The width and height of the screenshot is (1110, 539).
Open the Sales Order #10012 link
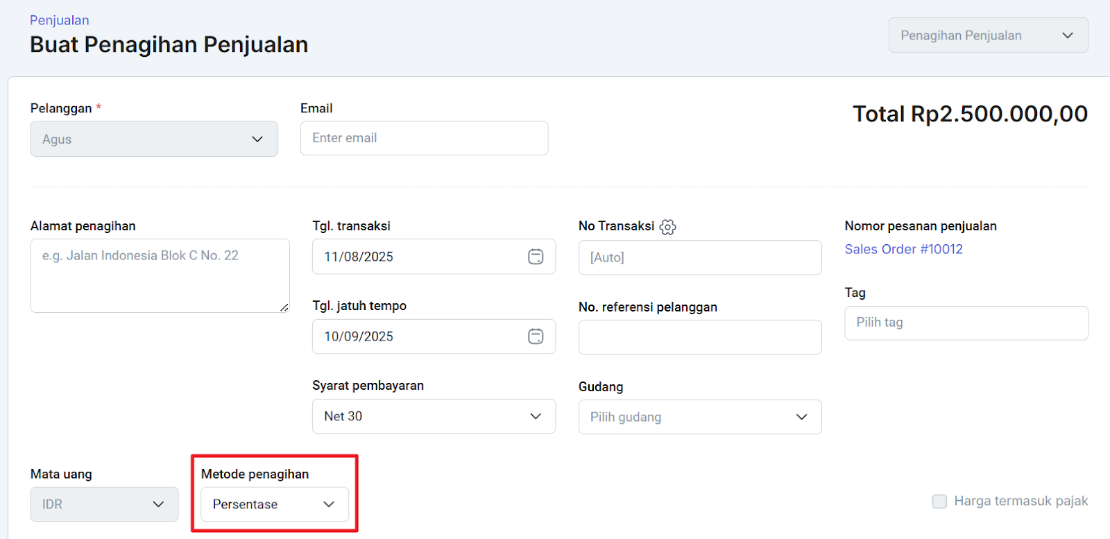point(903,249)
